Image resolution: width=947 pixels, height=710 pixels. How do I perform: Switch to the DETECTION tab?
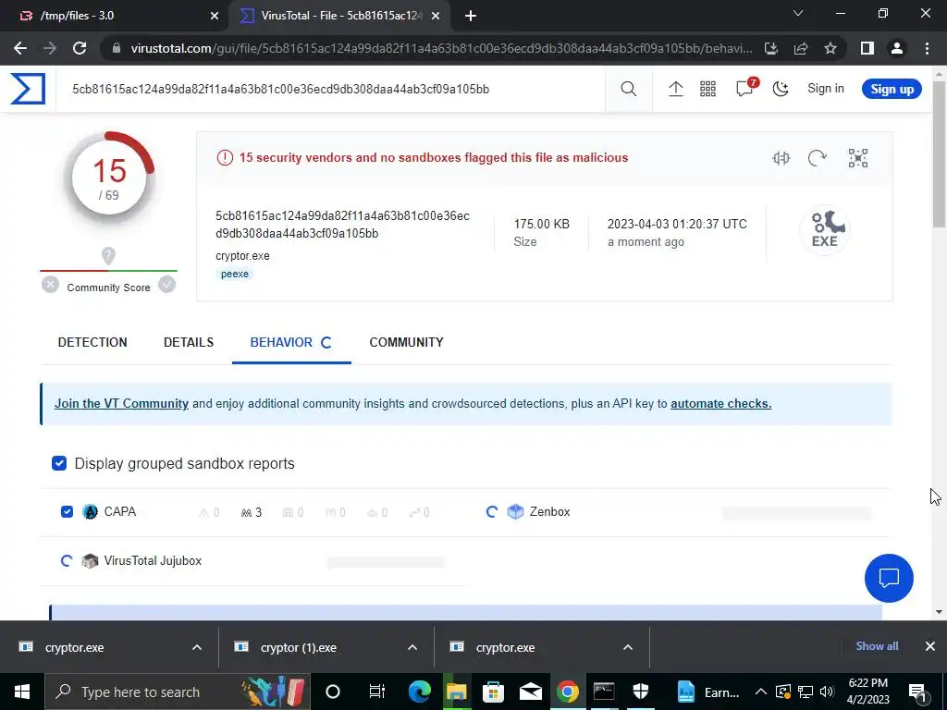click(x=92, y=342)
